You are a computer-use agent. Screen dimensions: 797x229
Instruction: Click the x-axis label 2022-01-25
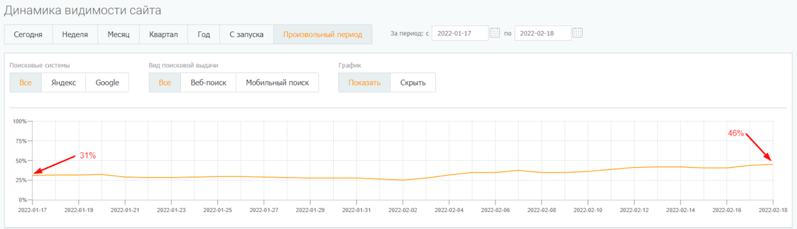coord(218,210)
